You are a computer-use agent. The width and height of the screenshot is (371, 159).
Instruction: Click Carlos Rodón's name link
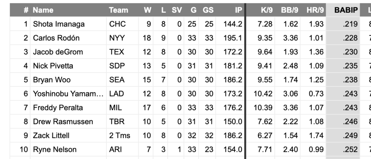(x=56, y=38)
